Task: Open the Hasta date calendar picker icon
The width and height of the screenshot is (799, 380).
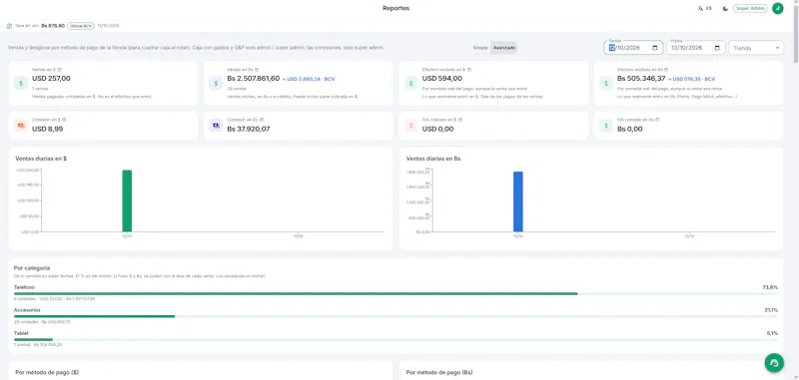Action: (717, 48)
